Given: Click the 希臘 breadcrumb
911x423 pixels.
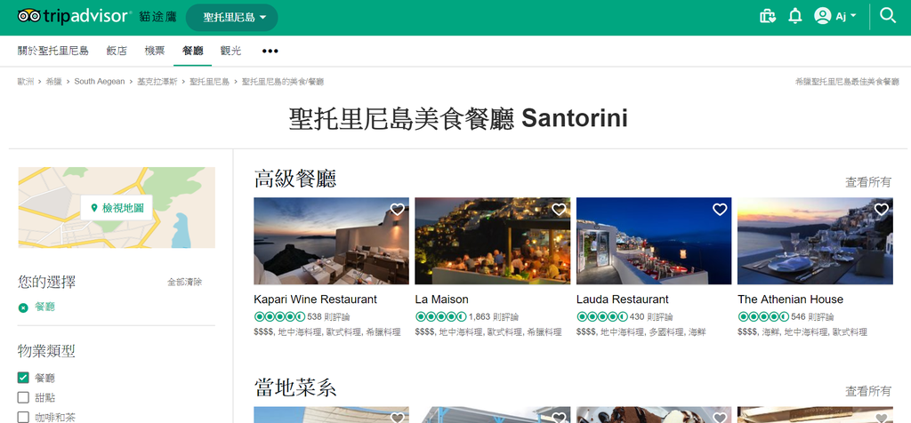Looking at the screenshot, I should pyautogui.click(x=54, y=82).
